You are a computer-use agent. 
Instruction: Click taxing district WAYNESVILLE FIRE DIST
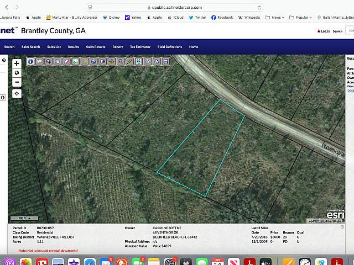(x=56, y=237)
